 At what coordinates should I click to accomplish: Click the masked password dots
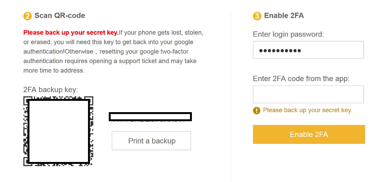(280, 51)
